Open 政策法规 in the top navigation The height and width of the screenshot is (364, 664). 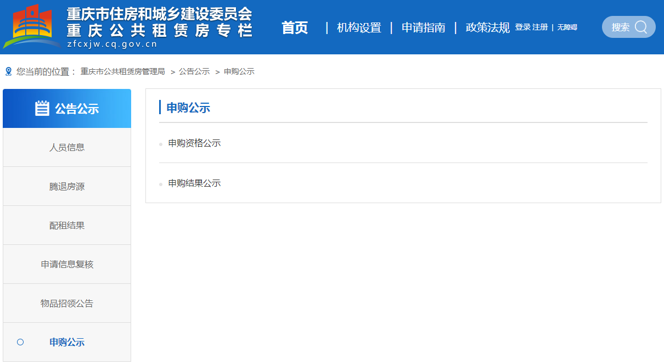tap(487, 27)
